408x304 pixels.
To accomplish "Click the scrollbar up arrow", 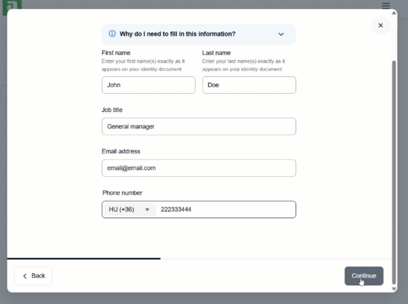I will pyautogui.click(x=394, y=13).
